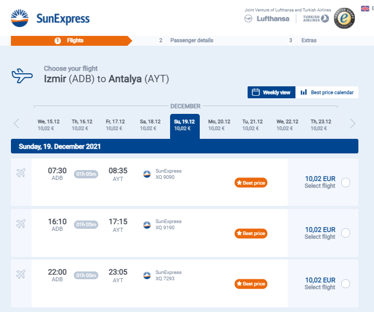Pick the We, 22.12 date tab
Viewport: 374px width, 312px height.
click(x=288, y=125)
